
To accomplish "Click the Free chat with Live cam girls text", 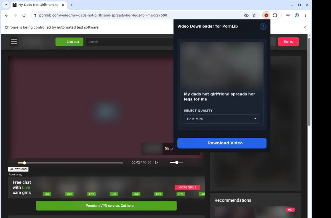I will point(22,187).
